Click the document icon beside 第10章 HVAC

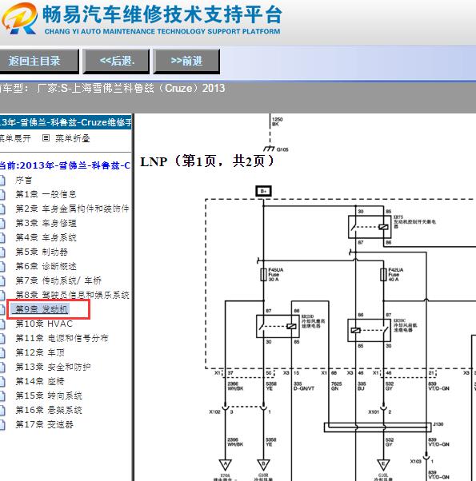2,324
